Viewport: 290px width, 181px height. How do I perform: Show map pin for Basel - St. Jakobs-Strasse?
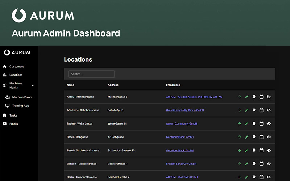click(x=254, y=150)
